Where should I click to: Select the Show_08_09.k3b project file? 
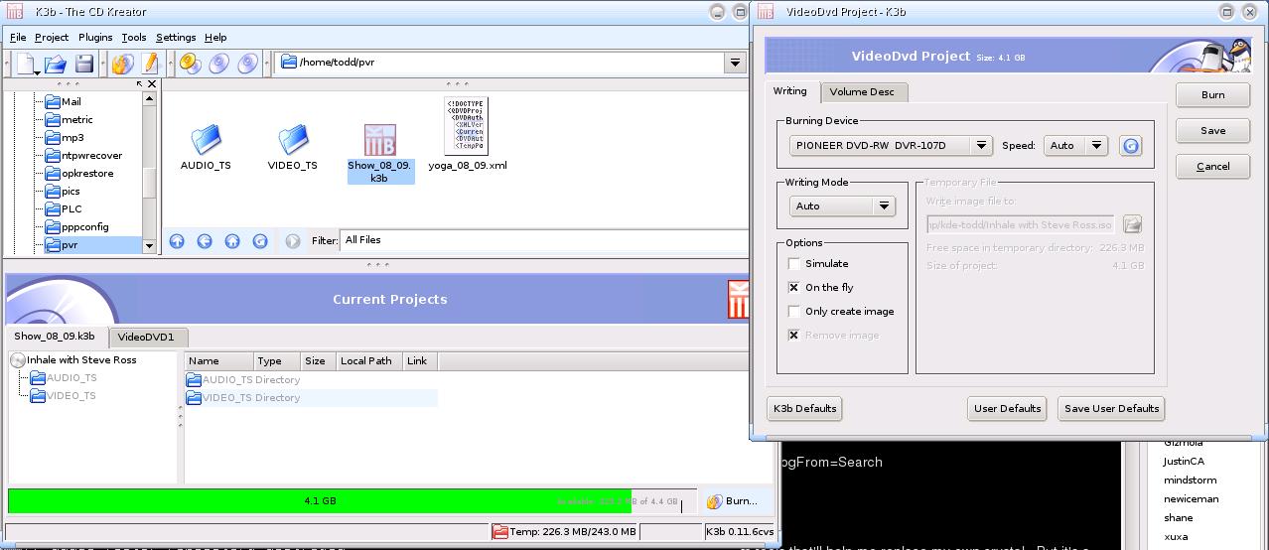[x=380, y=154]
